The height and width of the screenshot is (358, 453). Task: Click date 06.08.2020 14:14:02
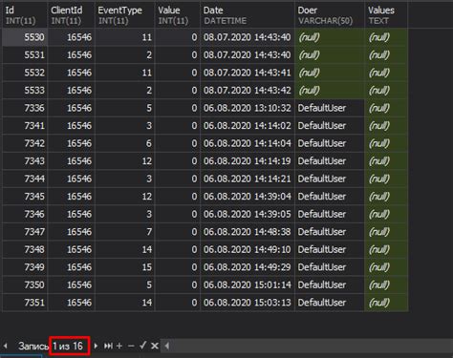pyautogui.click(x=248, y=126)
